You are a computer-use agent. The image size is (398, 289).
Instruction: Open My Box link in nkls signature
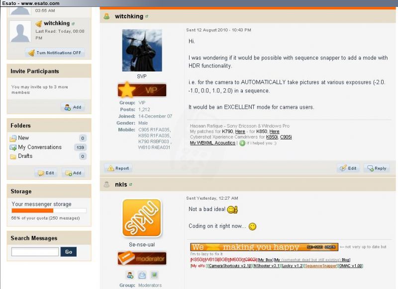click(x=266, y=260)
